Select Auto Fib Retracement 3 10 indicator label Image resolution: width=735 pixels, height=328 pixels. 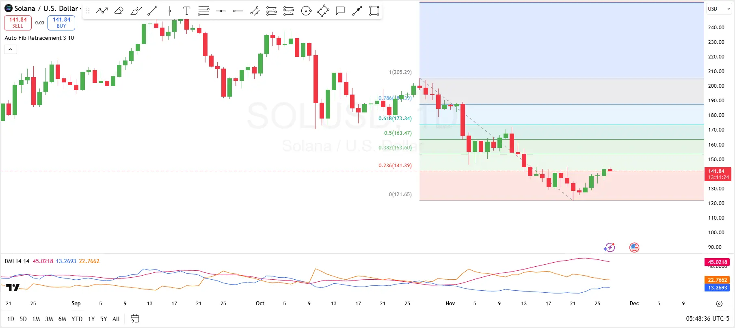[39, 38]
